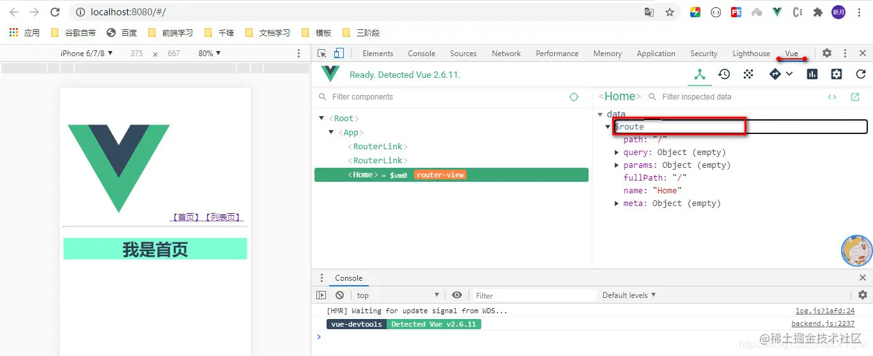Switch to Sources tab

pyautogui.click(x=463, y=54)
